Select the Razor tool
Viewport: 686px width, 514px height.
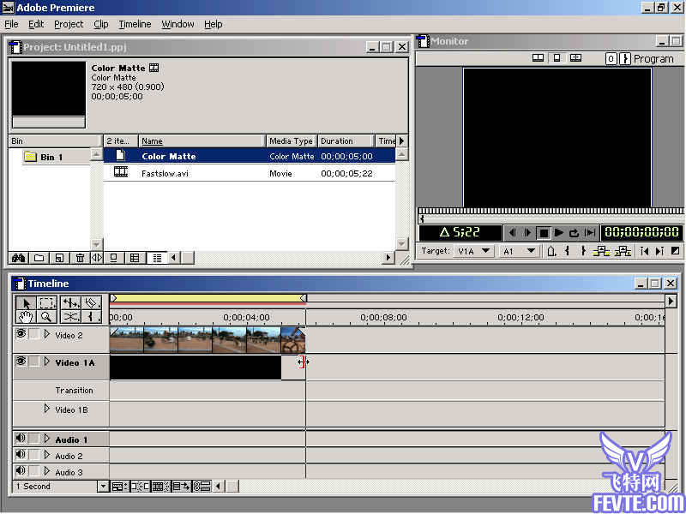(91, 303)
